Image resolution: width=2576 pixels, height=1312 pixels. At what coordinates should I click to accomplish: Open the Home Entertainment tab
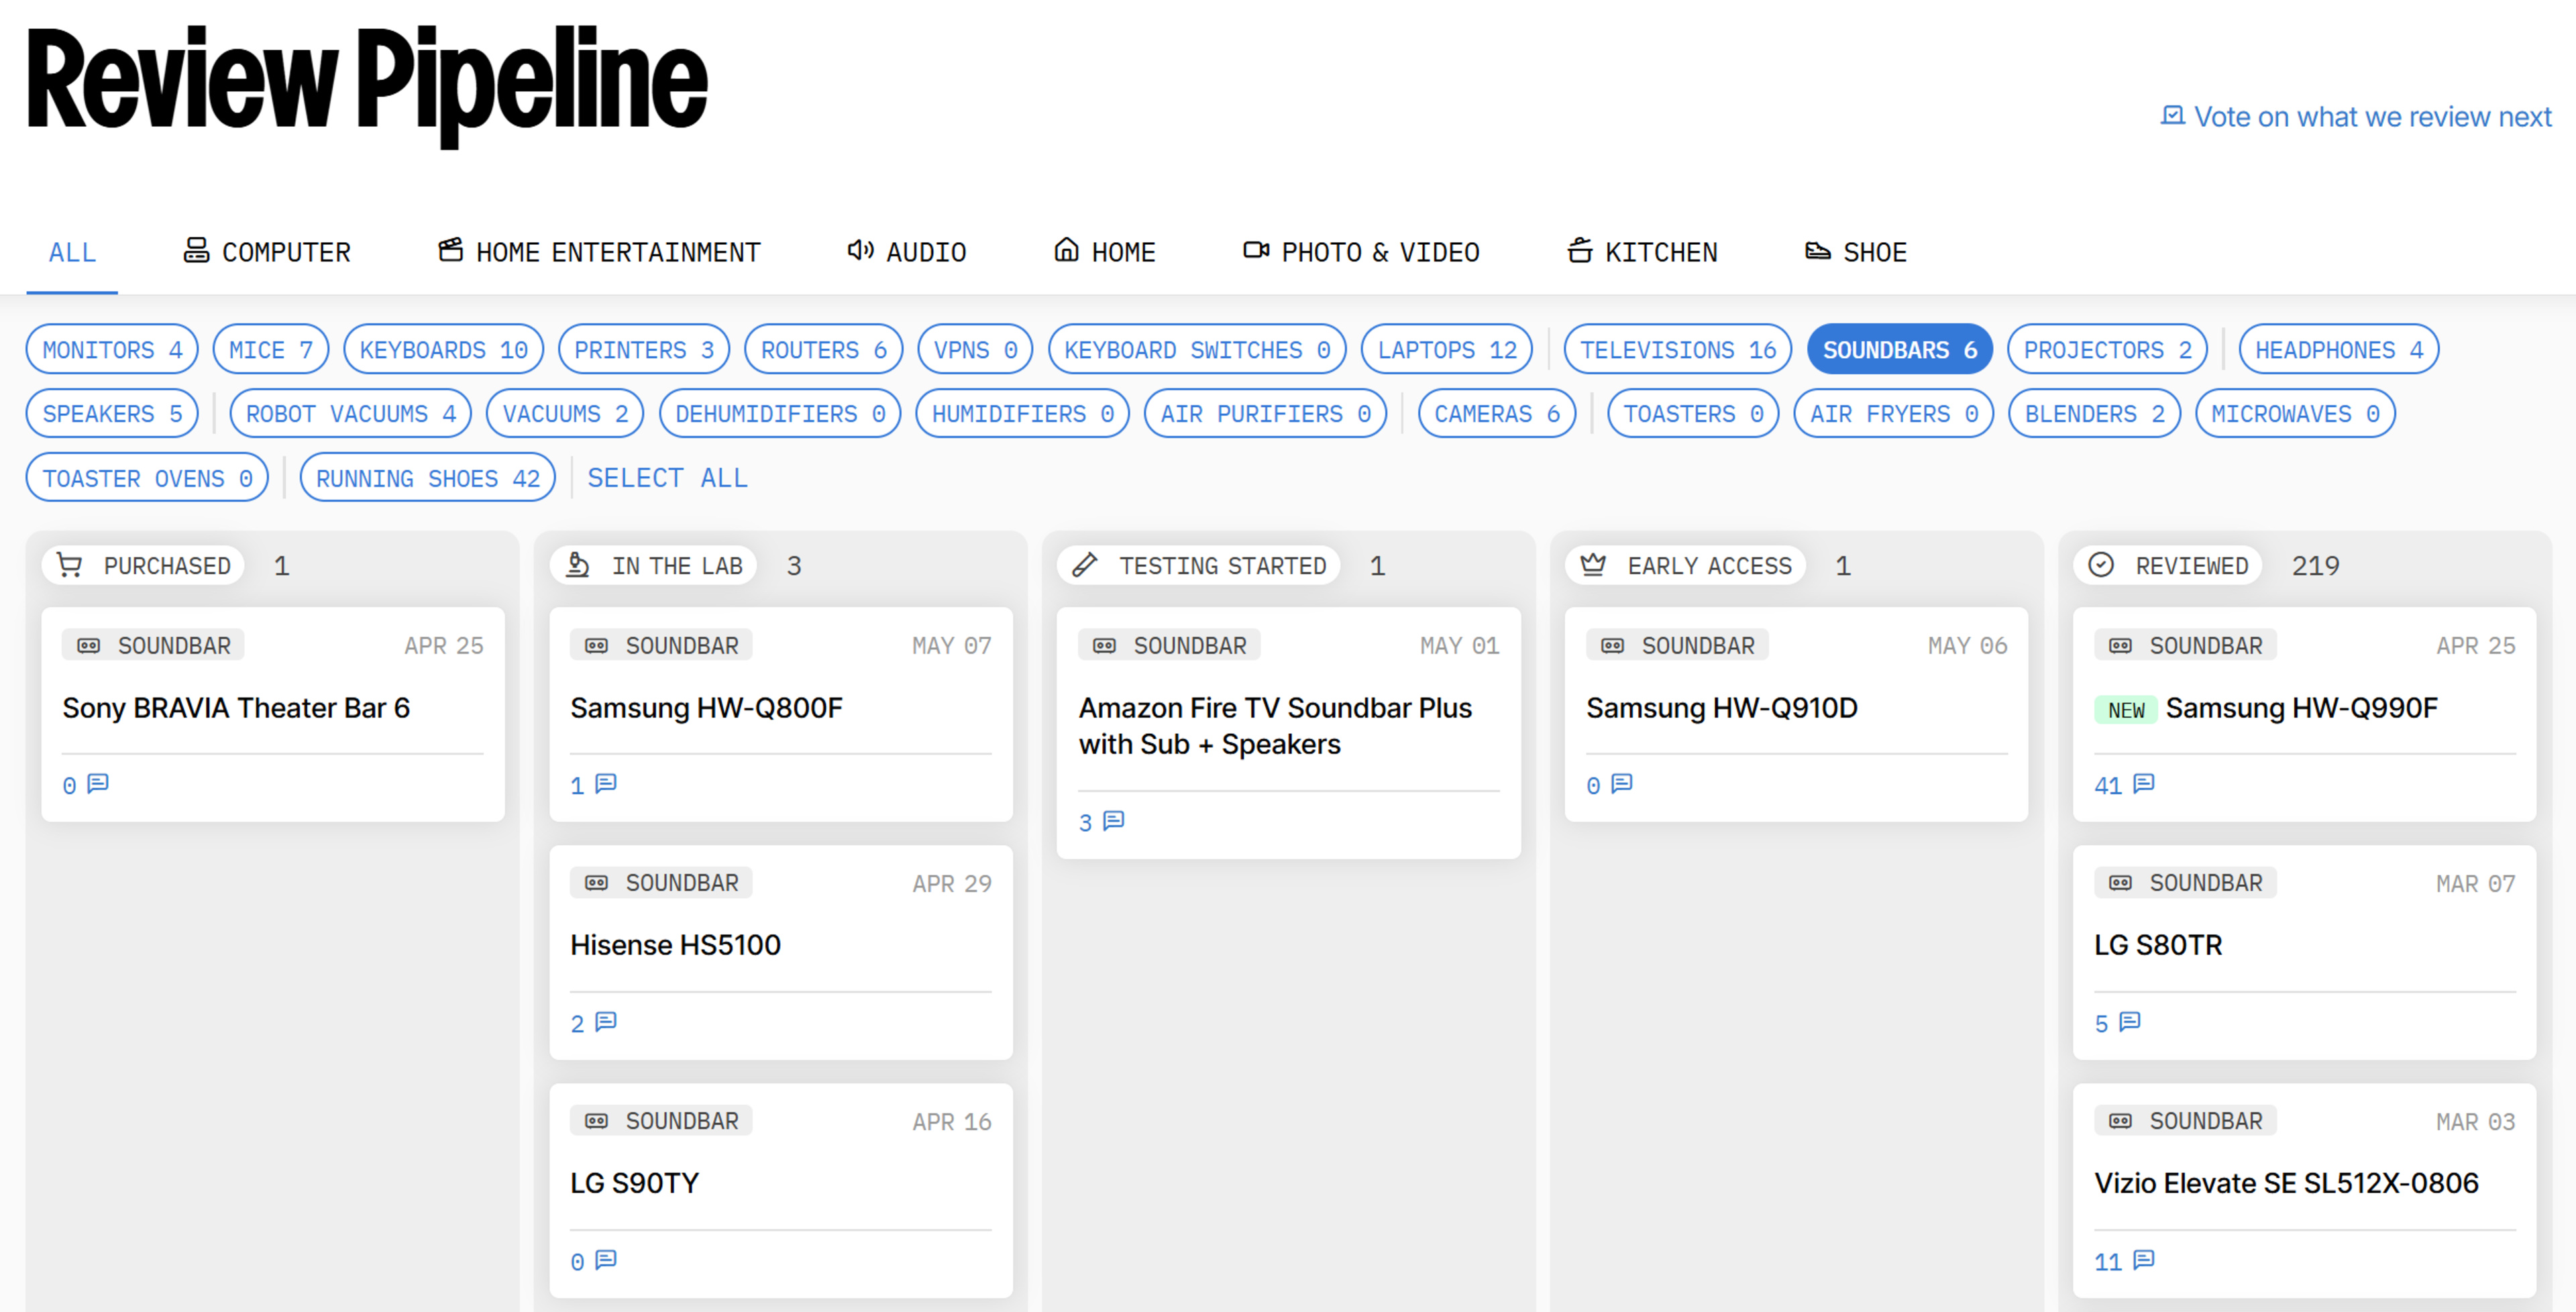click(599, 252)
